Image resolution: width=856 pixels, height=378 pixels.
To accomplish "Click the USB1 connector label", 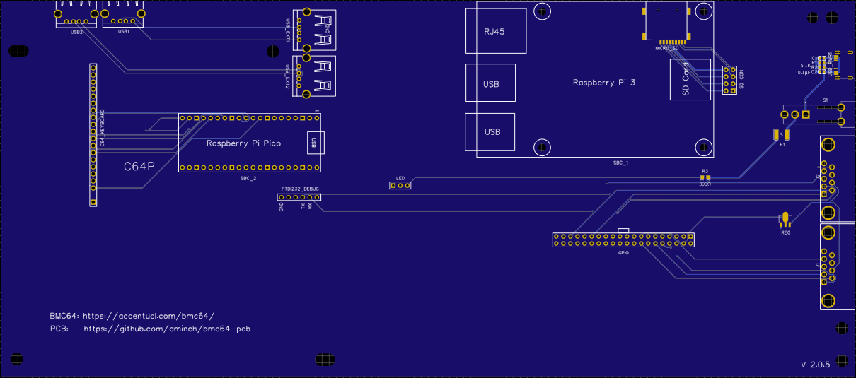I will tap(123, 32).
